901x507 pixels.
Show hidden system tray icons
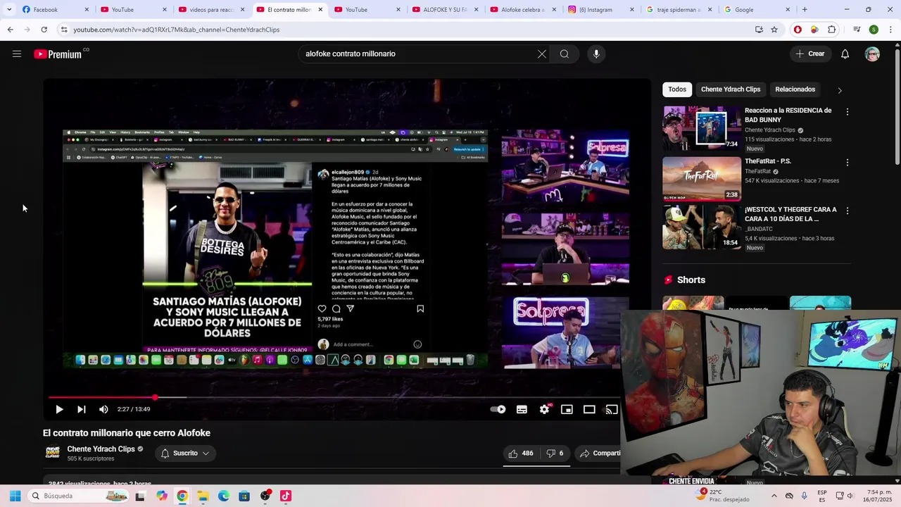coord(774,496)
